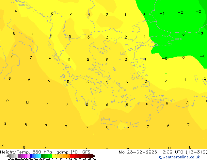Screen dimensions: 207x160
Task: Open the weatheronline.co.uk copyright link
Action: 180,157
